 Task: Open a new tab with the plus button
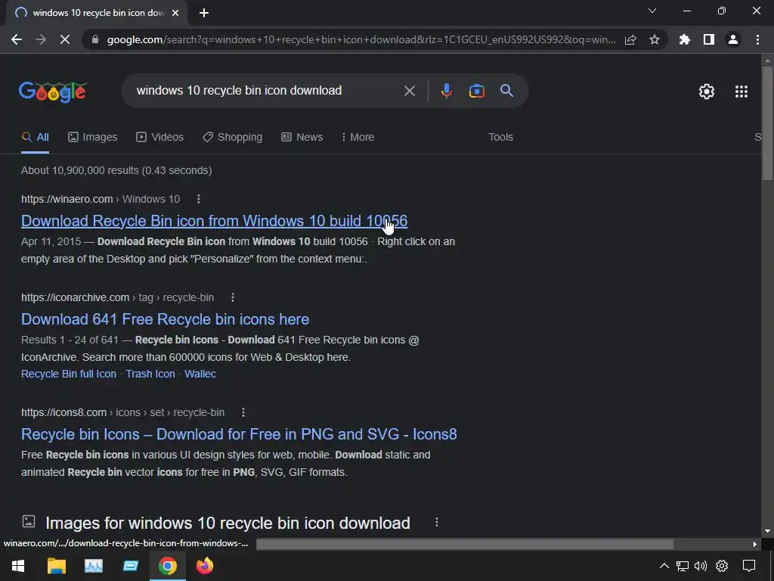coord(204,13)
